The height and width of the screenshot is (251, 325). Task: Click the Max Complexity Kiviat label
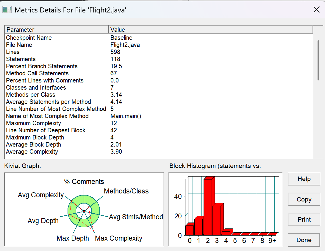point(118,239)
